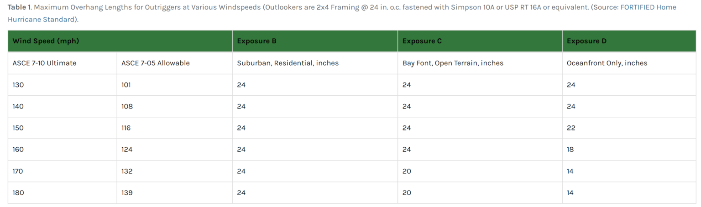Select the ASCE 7-10 Ultimate cell
Screen dimensions: 701x207
[44, 63]
